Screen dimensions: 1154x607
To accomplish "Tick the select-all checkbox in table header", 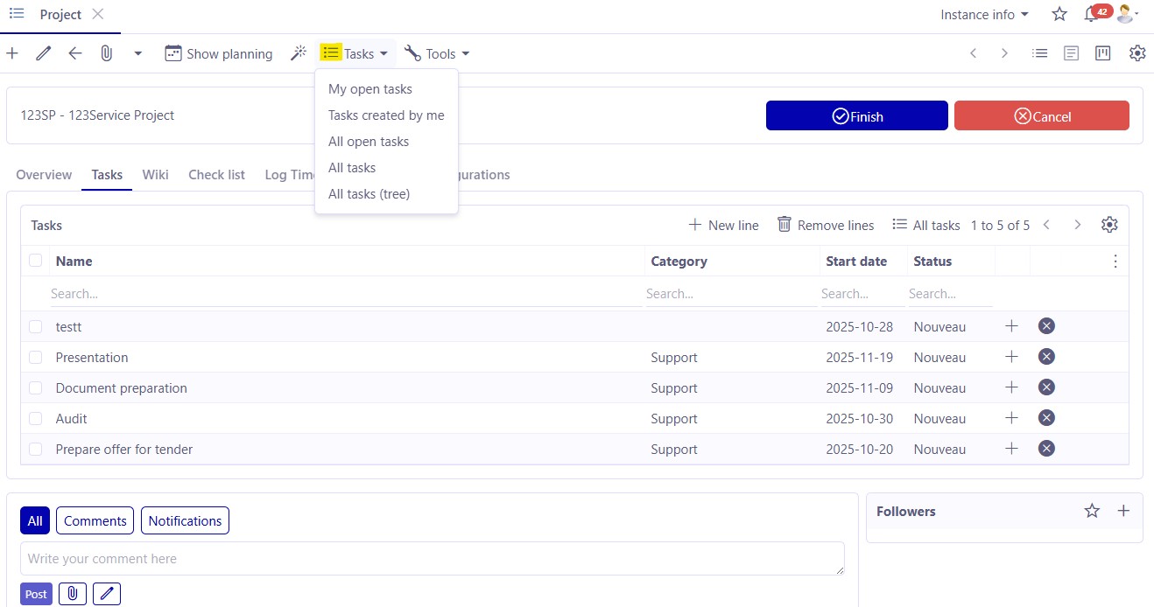I will coord(34,261).
